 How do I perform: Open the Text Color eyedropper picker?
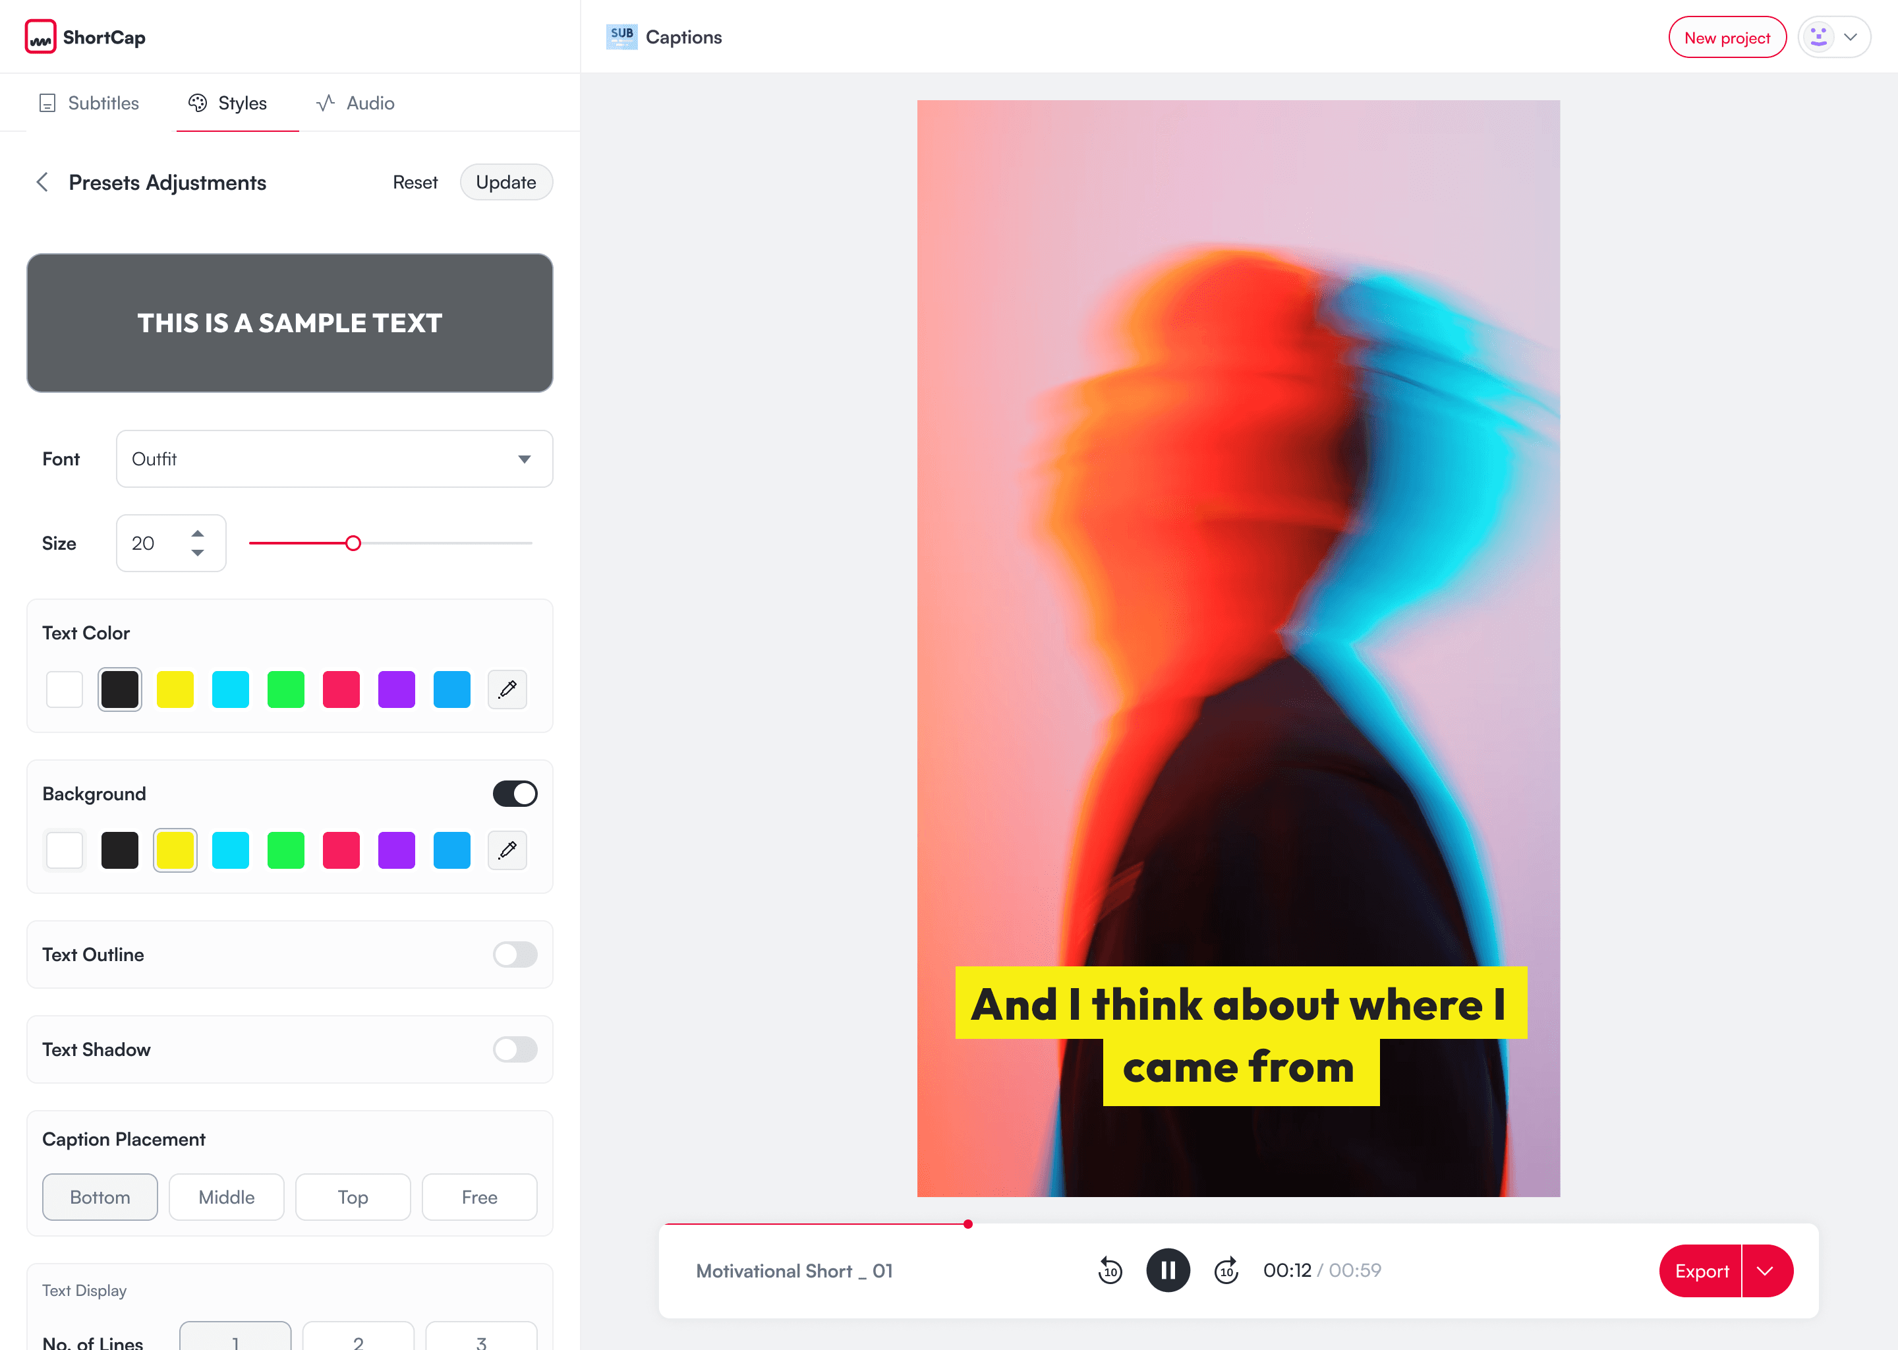coord(507,689)
